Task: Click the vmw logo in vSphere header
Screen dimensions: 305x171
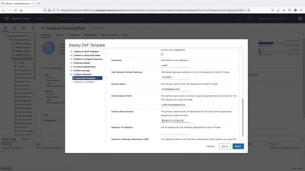Action: coord(7,18)
